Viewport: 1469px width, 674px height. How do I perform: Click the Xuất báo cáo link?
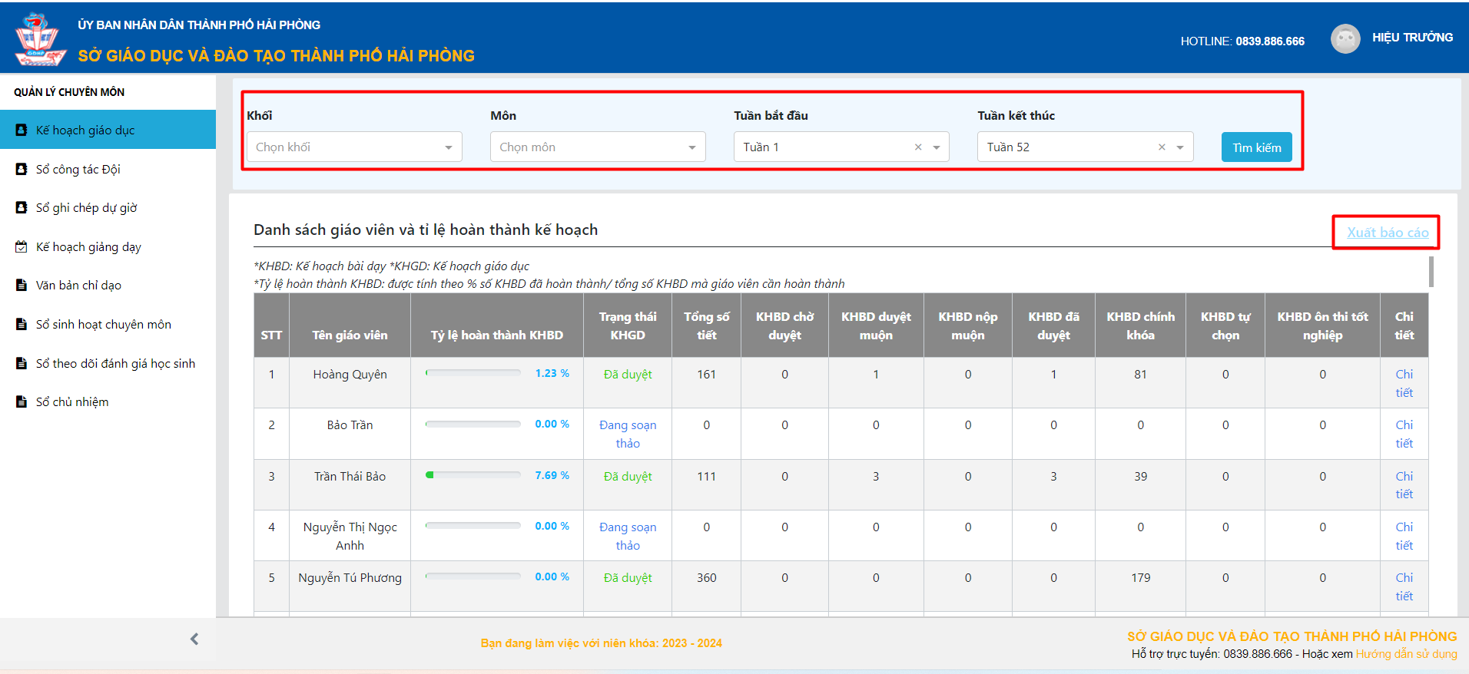tap(1387, 233)
